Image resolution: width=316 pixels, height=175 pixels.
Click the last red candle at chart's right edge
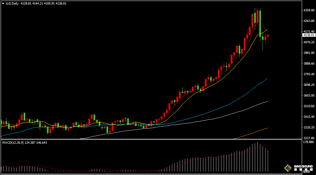(x=268, y=36)
